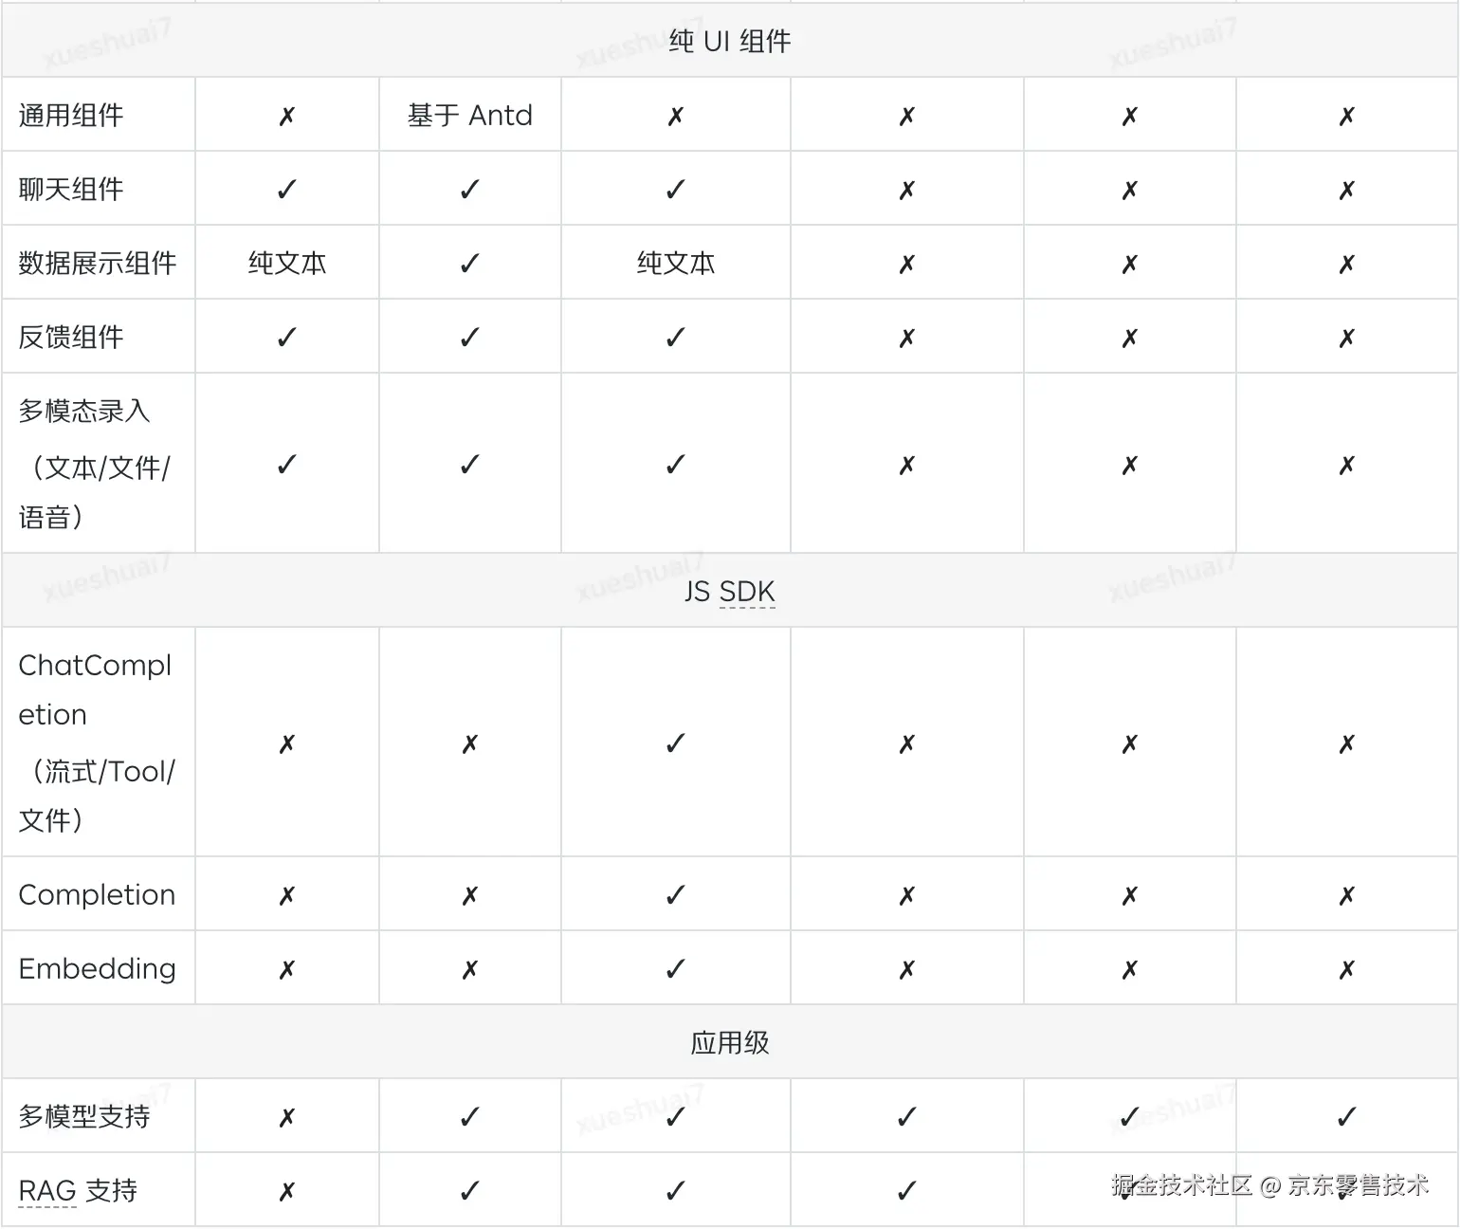Click the RAG 支持 row label
The height and width of the screenshot is (1229, 1460).
click(x=78, y=1191)
